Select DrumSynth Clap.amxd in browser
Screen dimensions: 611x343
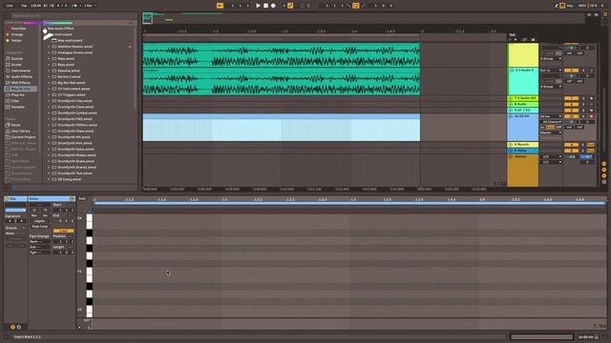75,101
